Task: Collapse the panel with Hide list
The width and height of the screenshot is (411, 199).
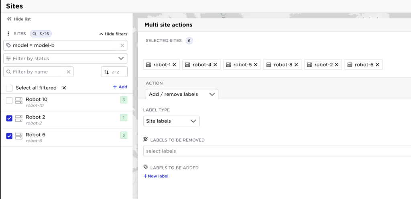Action: click(x=19, y=19)
